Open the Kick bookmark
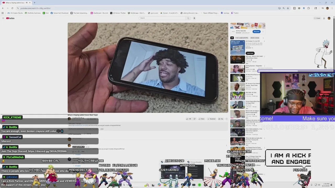This screenshot has width=335, height=188. pyautogui.click(x=46, y=13)
